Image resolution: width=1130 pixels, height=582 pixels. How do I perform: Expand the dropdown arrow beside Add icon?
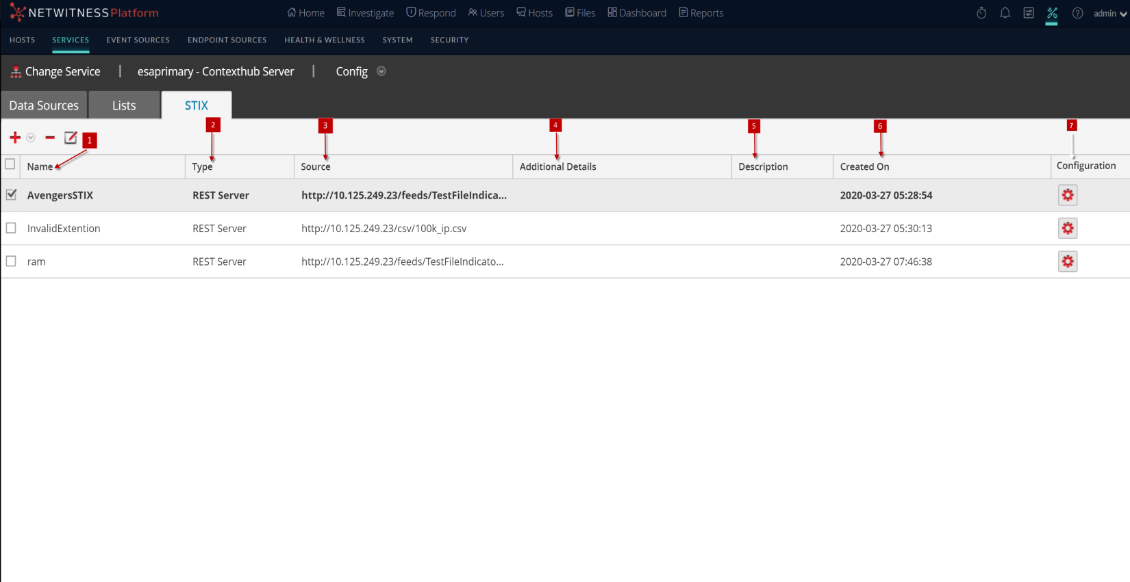coord(31,138)
